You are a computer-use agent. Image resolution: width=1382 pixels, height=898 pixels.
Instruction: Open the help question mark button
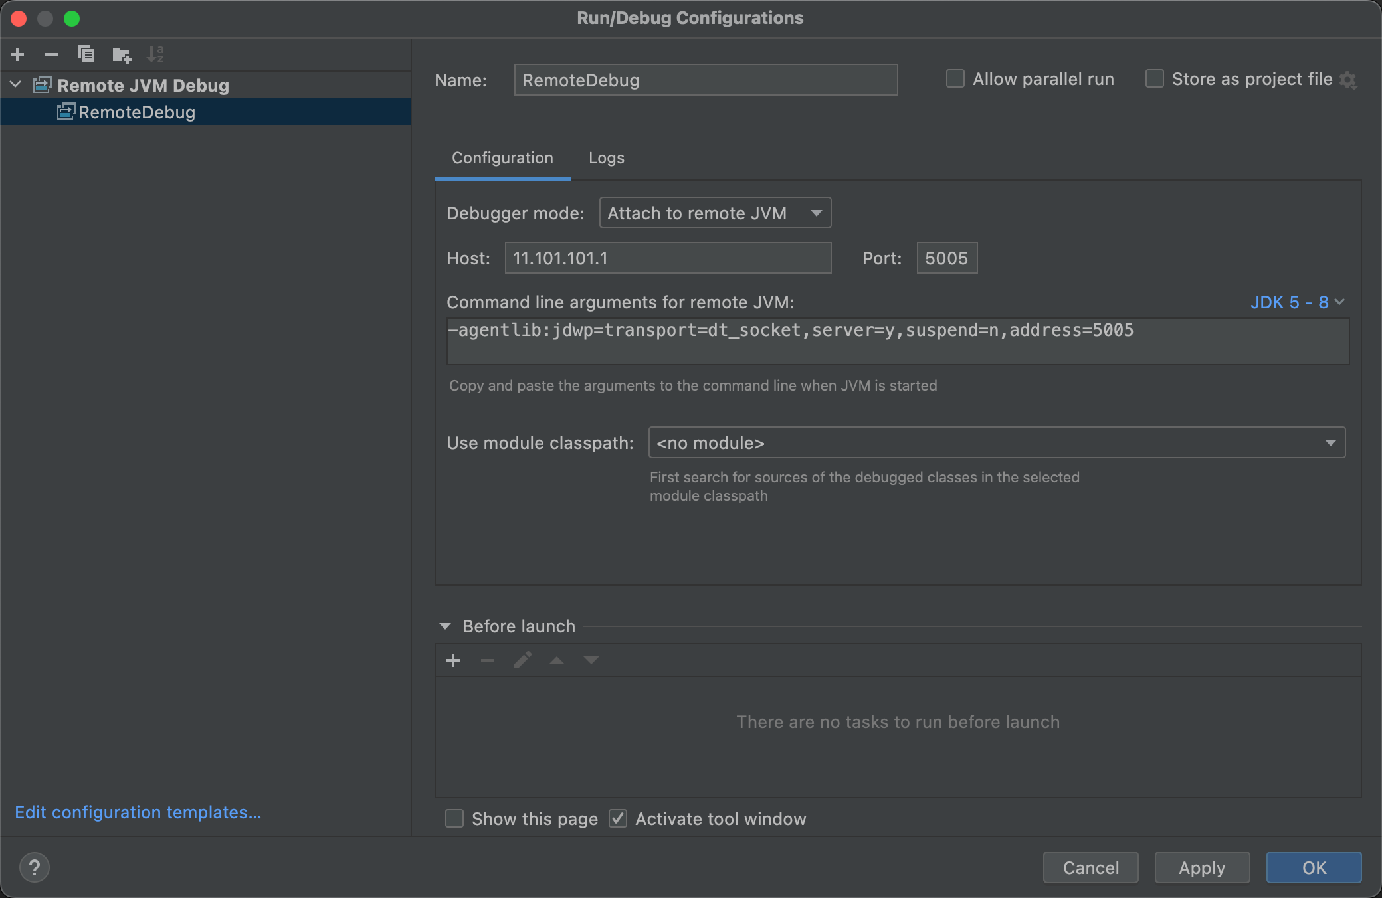tap(35, 867)
